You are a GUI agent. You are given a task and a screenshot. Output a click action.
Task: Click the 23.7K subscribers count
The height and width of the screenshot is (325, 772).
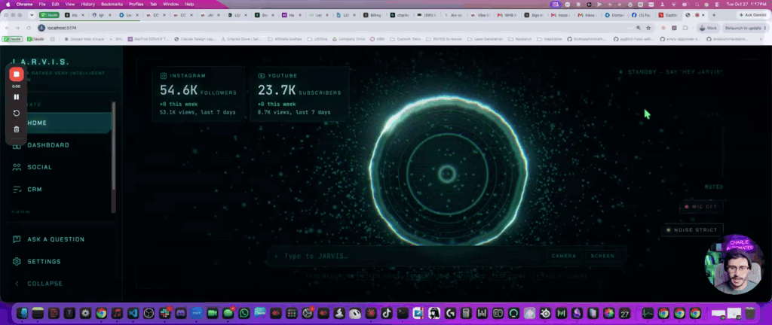(277, 90)
